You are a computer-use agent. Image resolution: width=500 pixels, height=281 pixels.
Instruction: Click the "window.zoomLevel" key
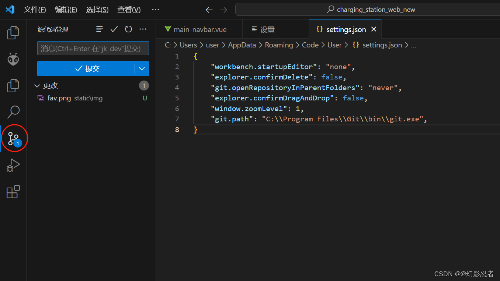click(x=249, y=109)
